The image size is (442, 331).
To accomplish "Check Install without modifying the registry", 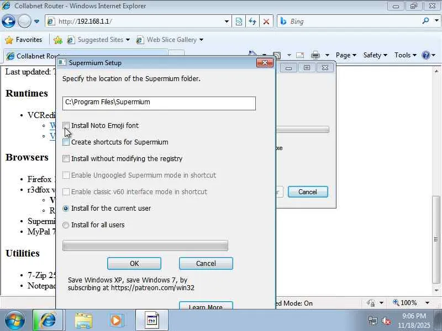I will (66, 159).
